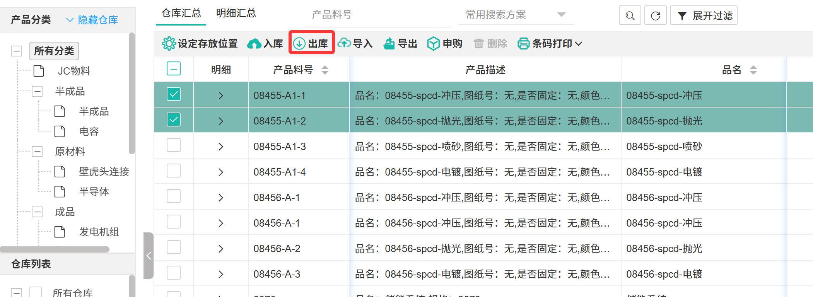813x297 pixels.
Task: Select the 仓库汇总 tab
Action: [x=181, y=13]
